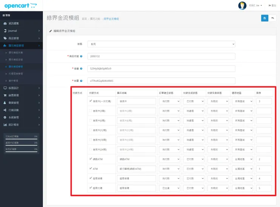This screenshot has height=207, width=280.
Task: Uncheck the ATM payment method
Action: point(90,169)
